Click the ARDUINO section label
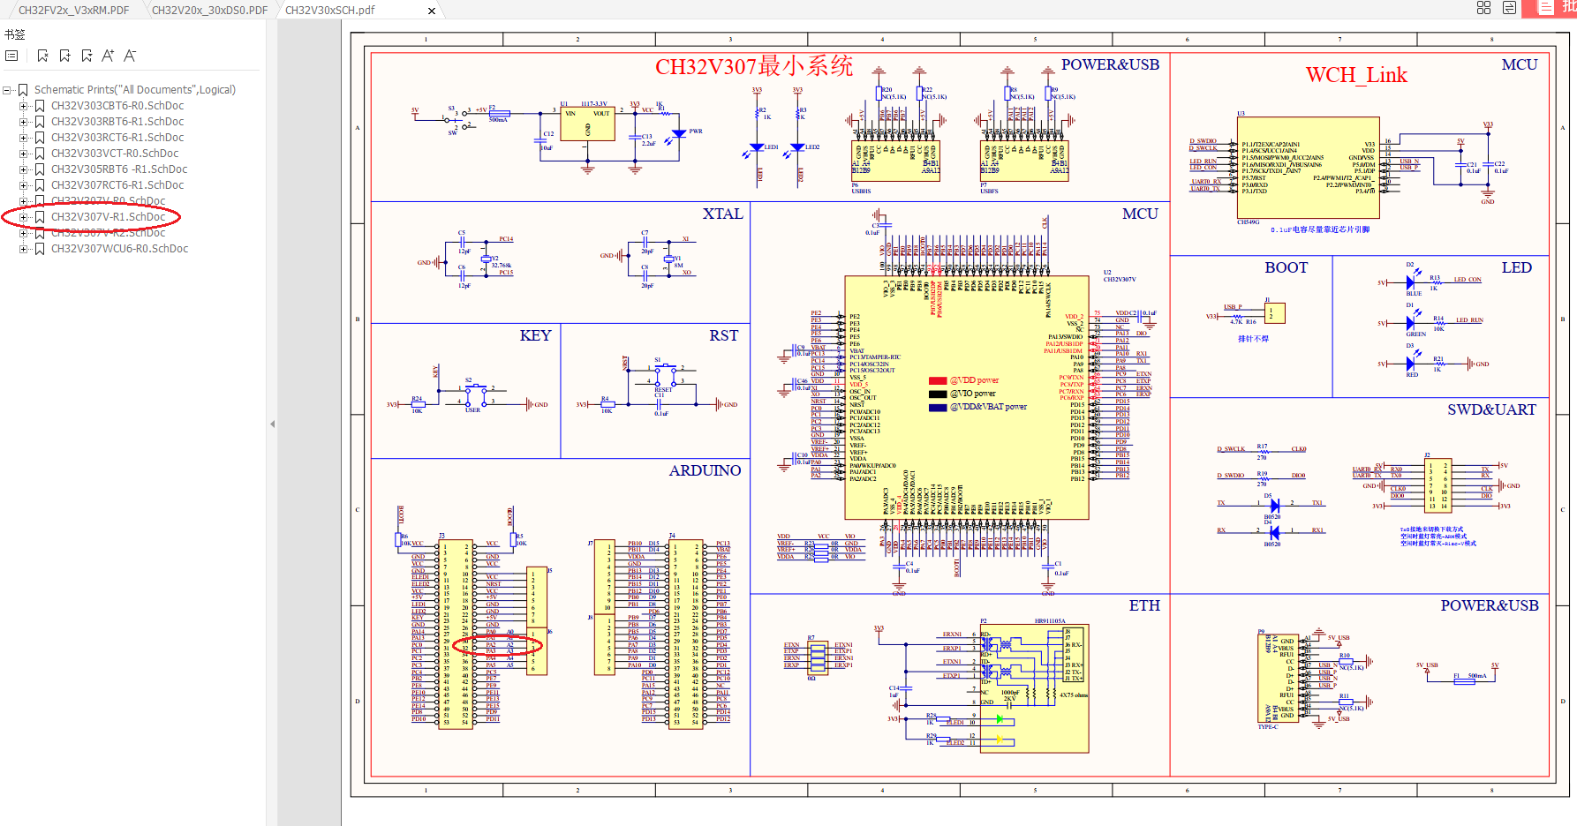Image resolution: width=1577 pixels, height=826 pixels. point(705,470)
